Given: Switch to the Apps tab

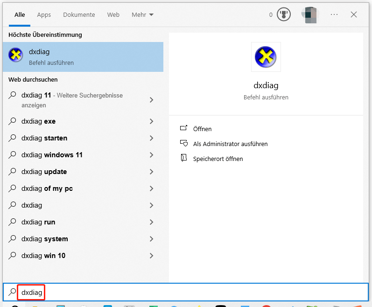Looking at the screenshot, I should [x=44, y=15].
